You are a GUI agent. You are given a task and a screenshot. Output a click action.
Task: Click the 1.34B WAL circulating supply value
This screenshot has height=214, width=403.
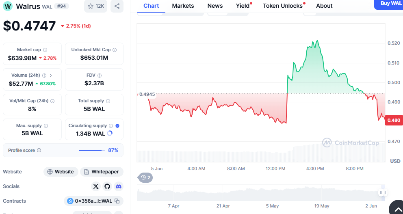[91, 134]
